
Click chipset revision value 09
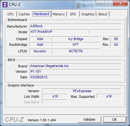(116, 39)
